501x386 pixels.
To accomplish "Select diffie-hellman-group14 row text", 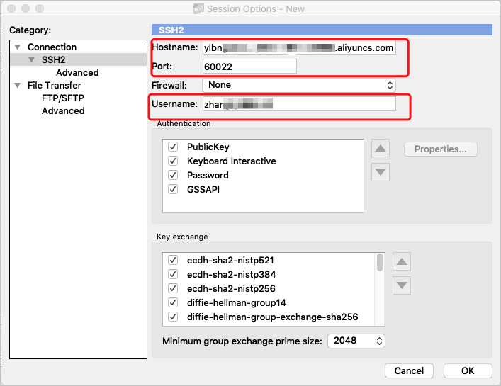I will [237, 302].
